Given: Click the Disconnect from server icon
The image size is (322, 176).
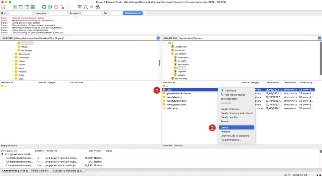Looking at the screenshot, I should point(62,7).
